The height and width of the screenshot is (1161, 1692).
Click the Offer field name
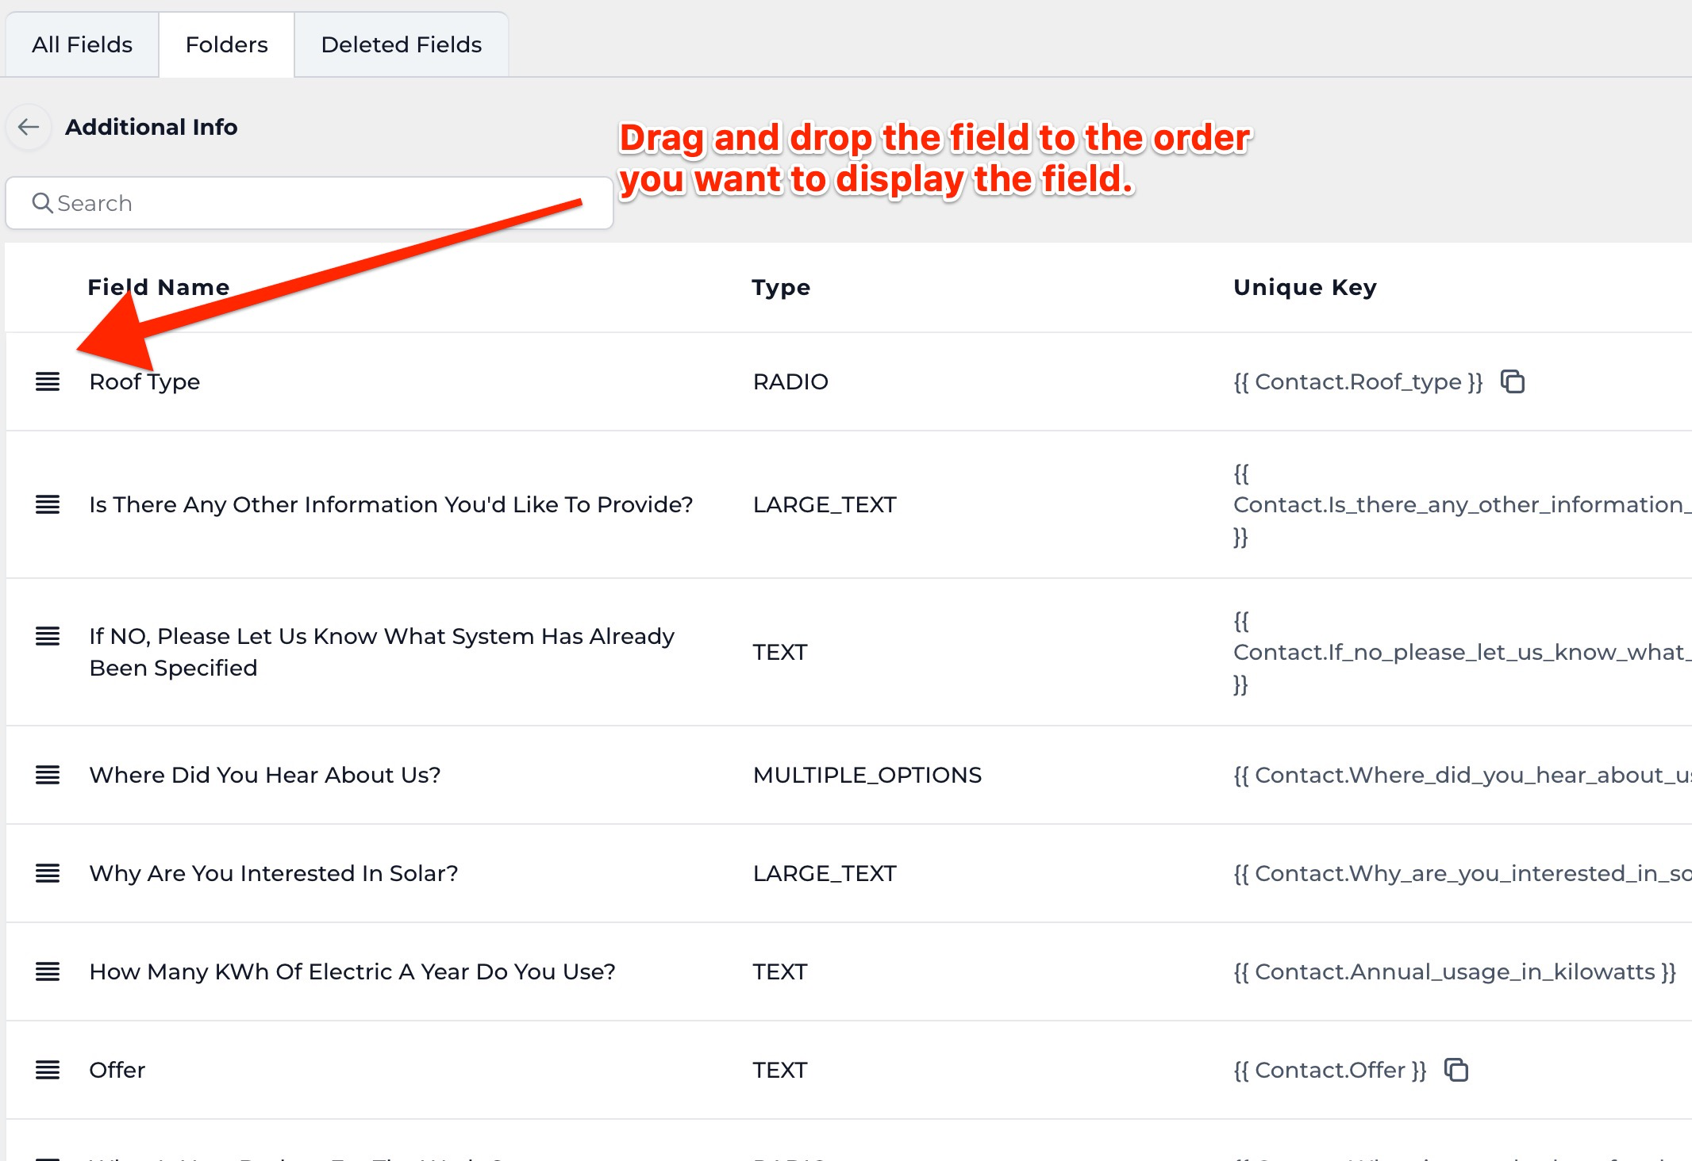coord(117,1070)
